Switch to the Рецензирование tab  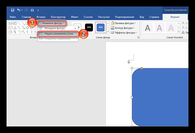[125, 17]
